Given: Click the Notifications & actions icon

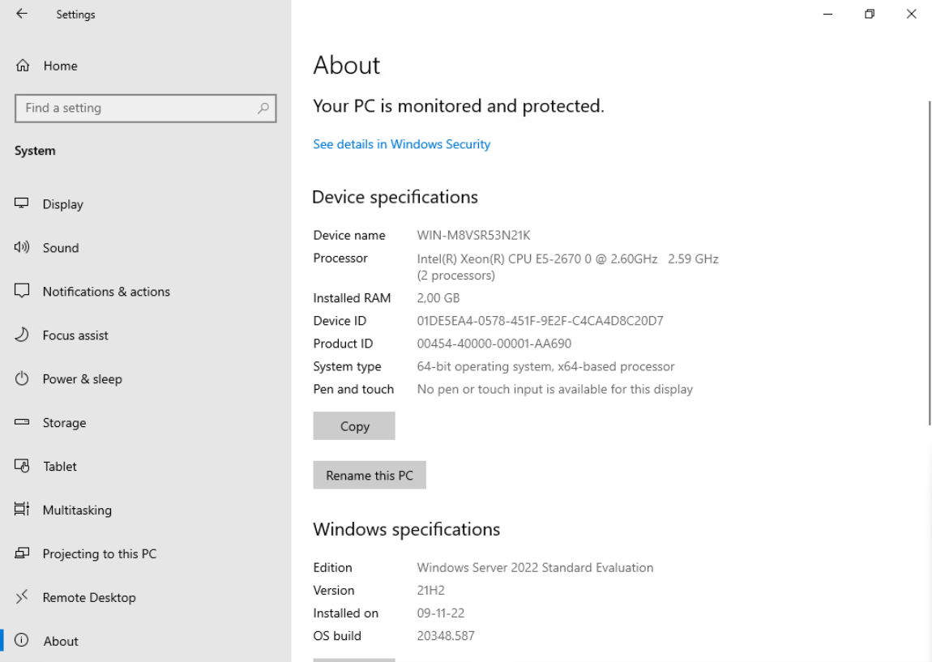Looking at the screenshot, I should tap(21, 291).
